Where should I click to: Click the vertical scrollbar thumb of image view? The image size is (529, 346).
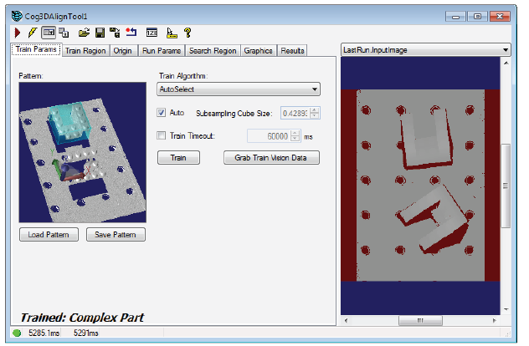[x=506, y=186]
